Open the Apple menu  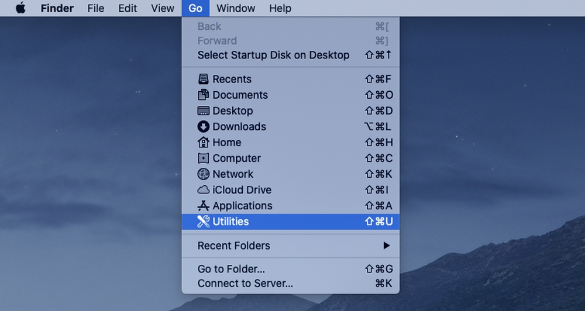click(x=20, y=8)
